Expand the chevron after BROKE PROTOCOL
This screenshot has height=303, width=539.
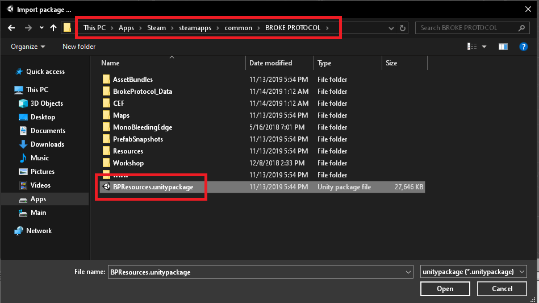[x=327, y=28]
